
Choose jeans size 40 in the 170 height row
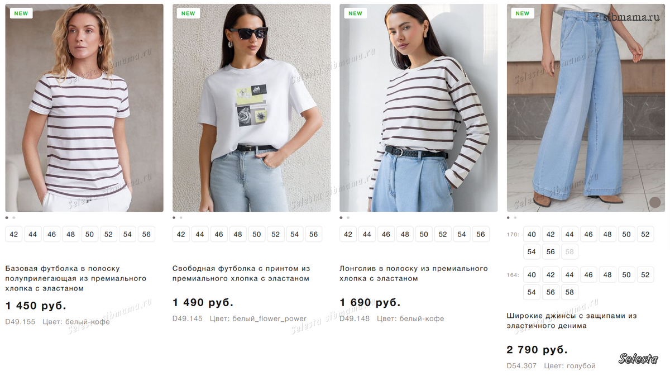coord(532,234)
